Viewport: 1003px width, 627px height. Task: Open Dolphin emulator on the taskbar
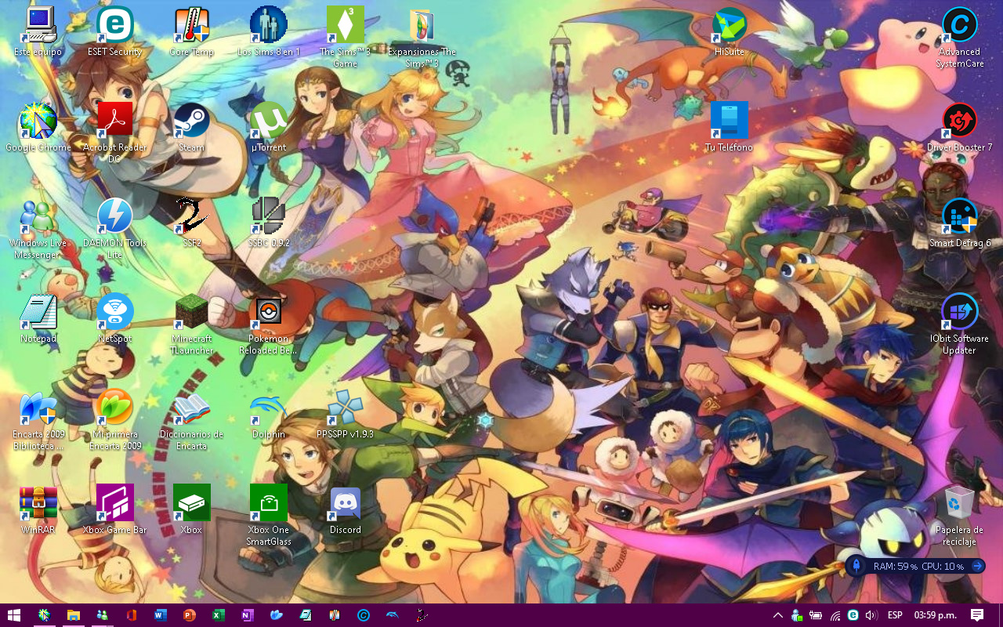pos(393,615)
